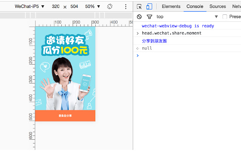Select the null return value
Viewport: 241px width, 151px height.
tap(147, 48)
